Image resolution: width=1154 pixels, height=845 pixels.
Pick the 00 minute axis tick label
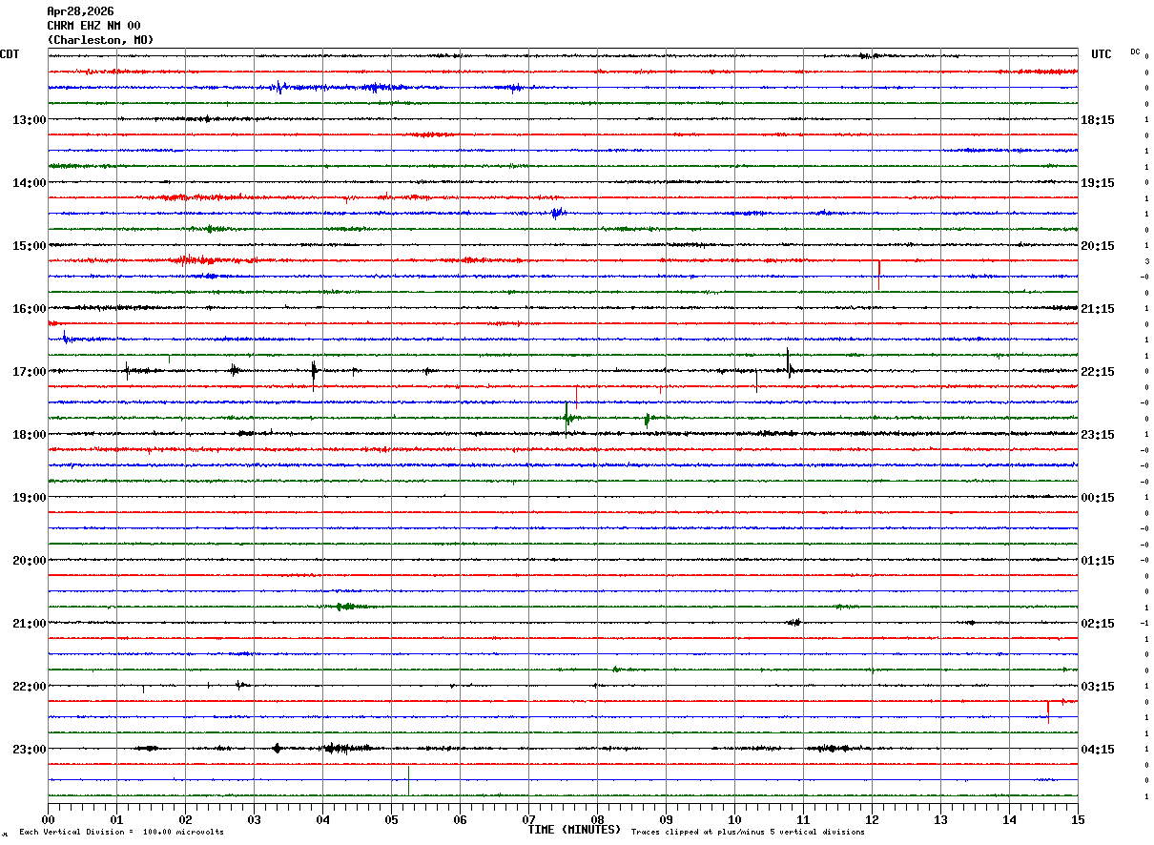pyautogui.click(x=48, y=819)
